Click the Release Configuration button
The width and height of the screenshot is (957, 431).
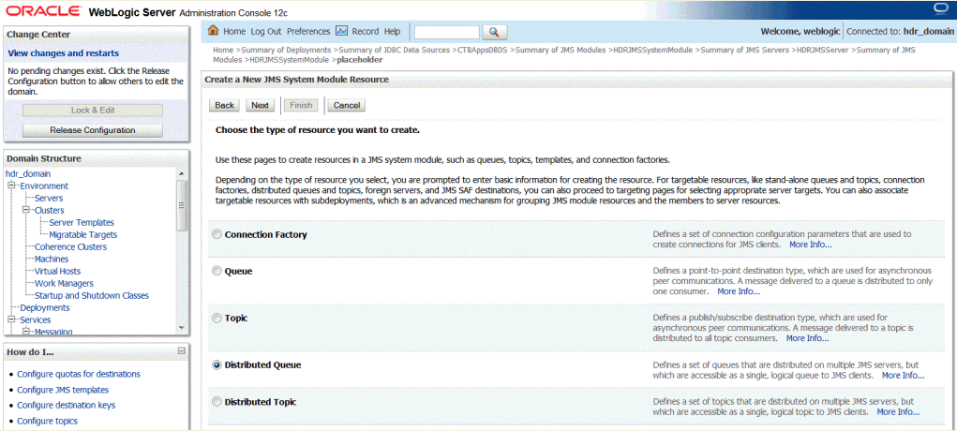pos(93,130)
